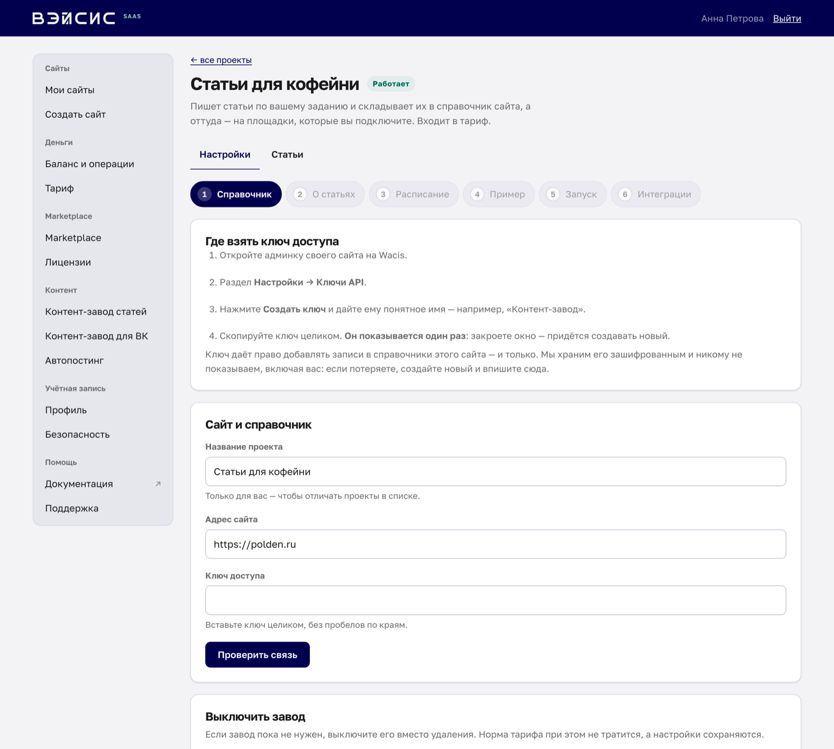Image resolution: width=834 pixels, height=749 pixels.
Task: Open Мои сайты in sidebar
Action: pos(103,90)
